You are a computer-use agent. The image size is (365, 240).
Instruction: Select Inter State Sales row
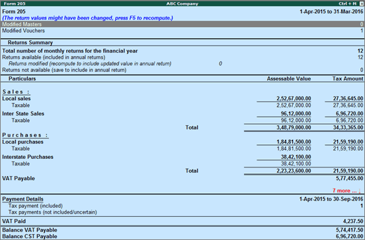pyautogui.click(x=182, y=113)
